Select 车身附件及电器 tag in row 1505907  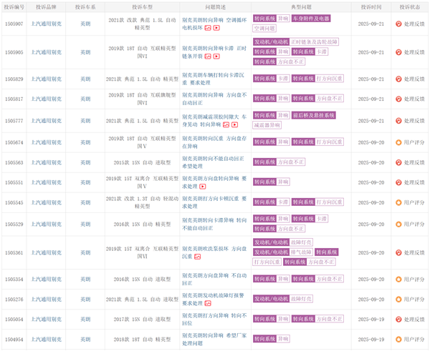(311, 18)
